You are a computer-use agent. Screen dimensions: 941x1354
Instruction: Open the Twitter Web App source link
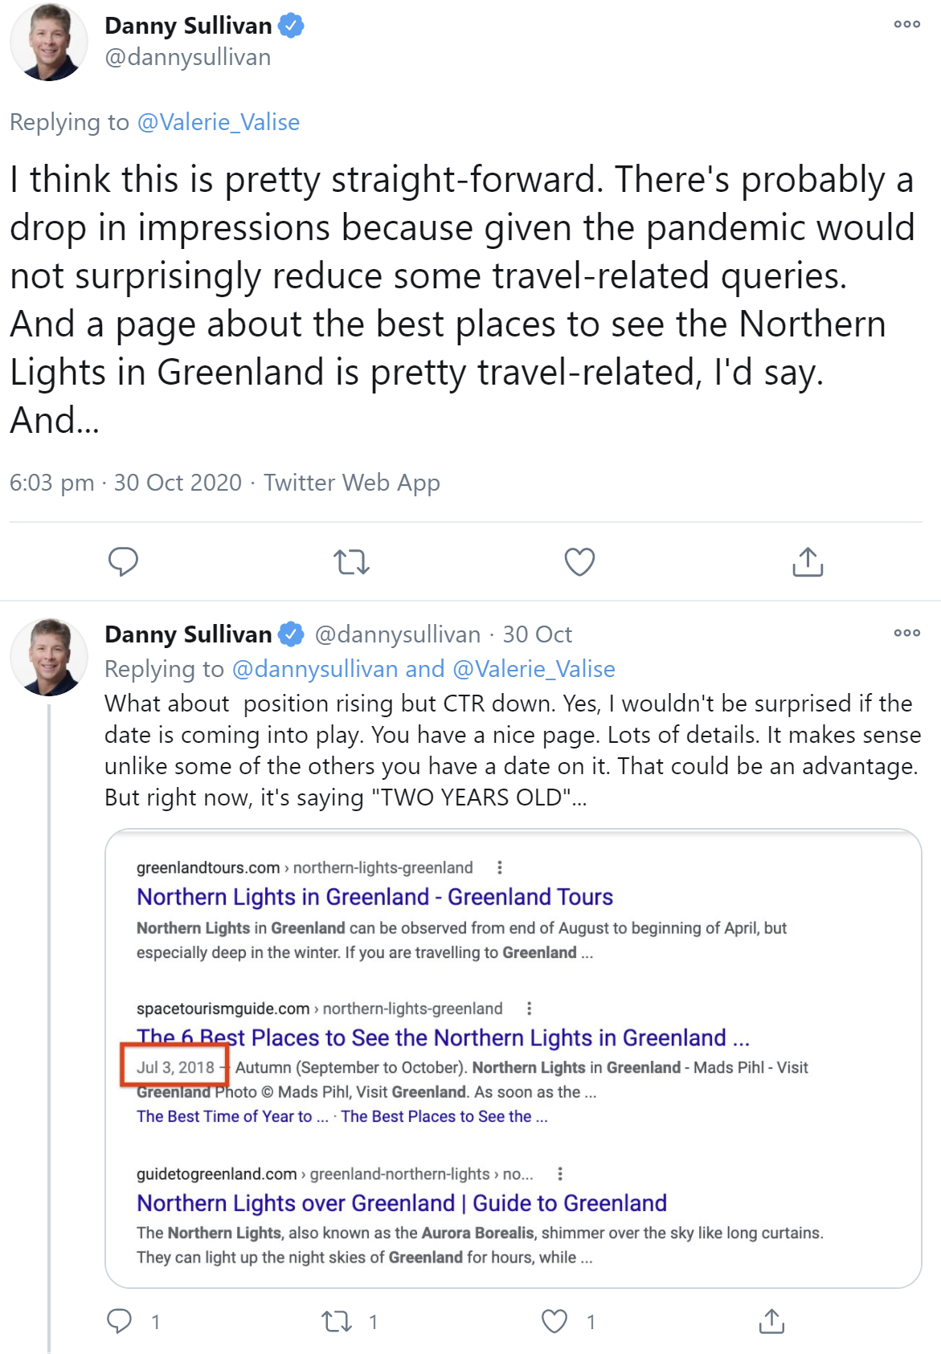point(352,483)
